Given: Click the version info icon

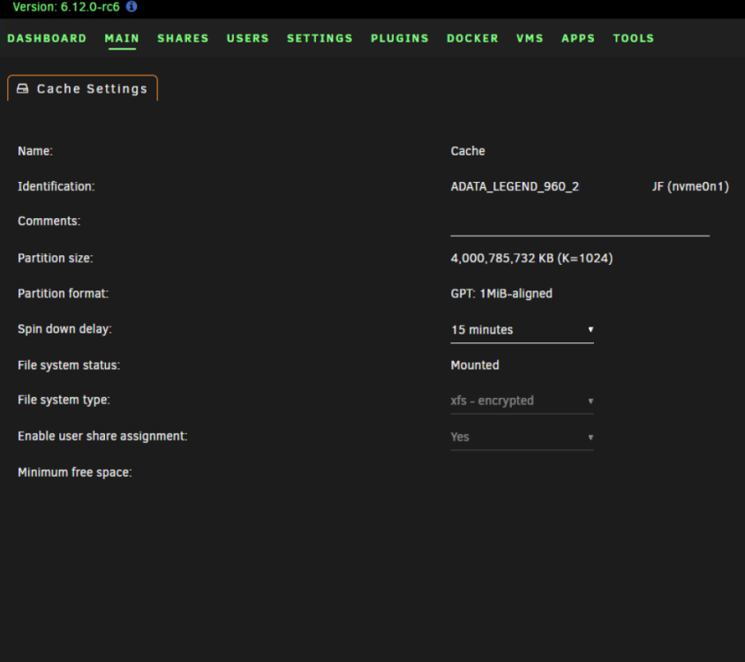Looking at the screenshot, I should [x=132, y=6].
